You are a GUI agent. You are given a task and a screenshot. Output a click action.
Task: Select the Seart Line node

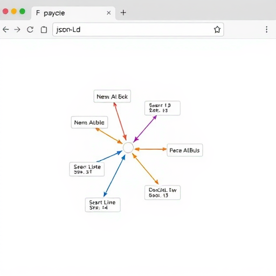click(102, 205)
